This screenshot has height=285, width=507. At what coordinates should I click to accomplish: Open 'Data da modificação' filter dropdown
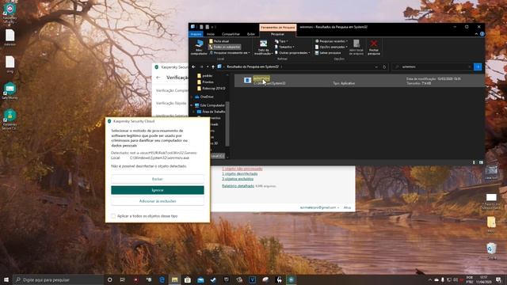click(263, 47)
